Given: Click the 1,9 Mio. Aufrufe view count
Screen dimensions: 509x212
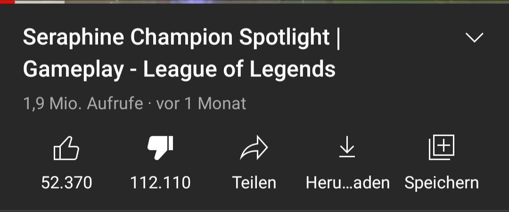Looking at the screenshot, I should click(x=83, y=104).
